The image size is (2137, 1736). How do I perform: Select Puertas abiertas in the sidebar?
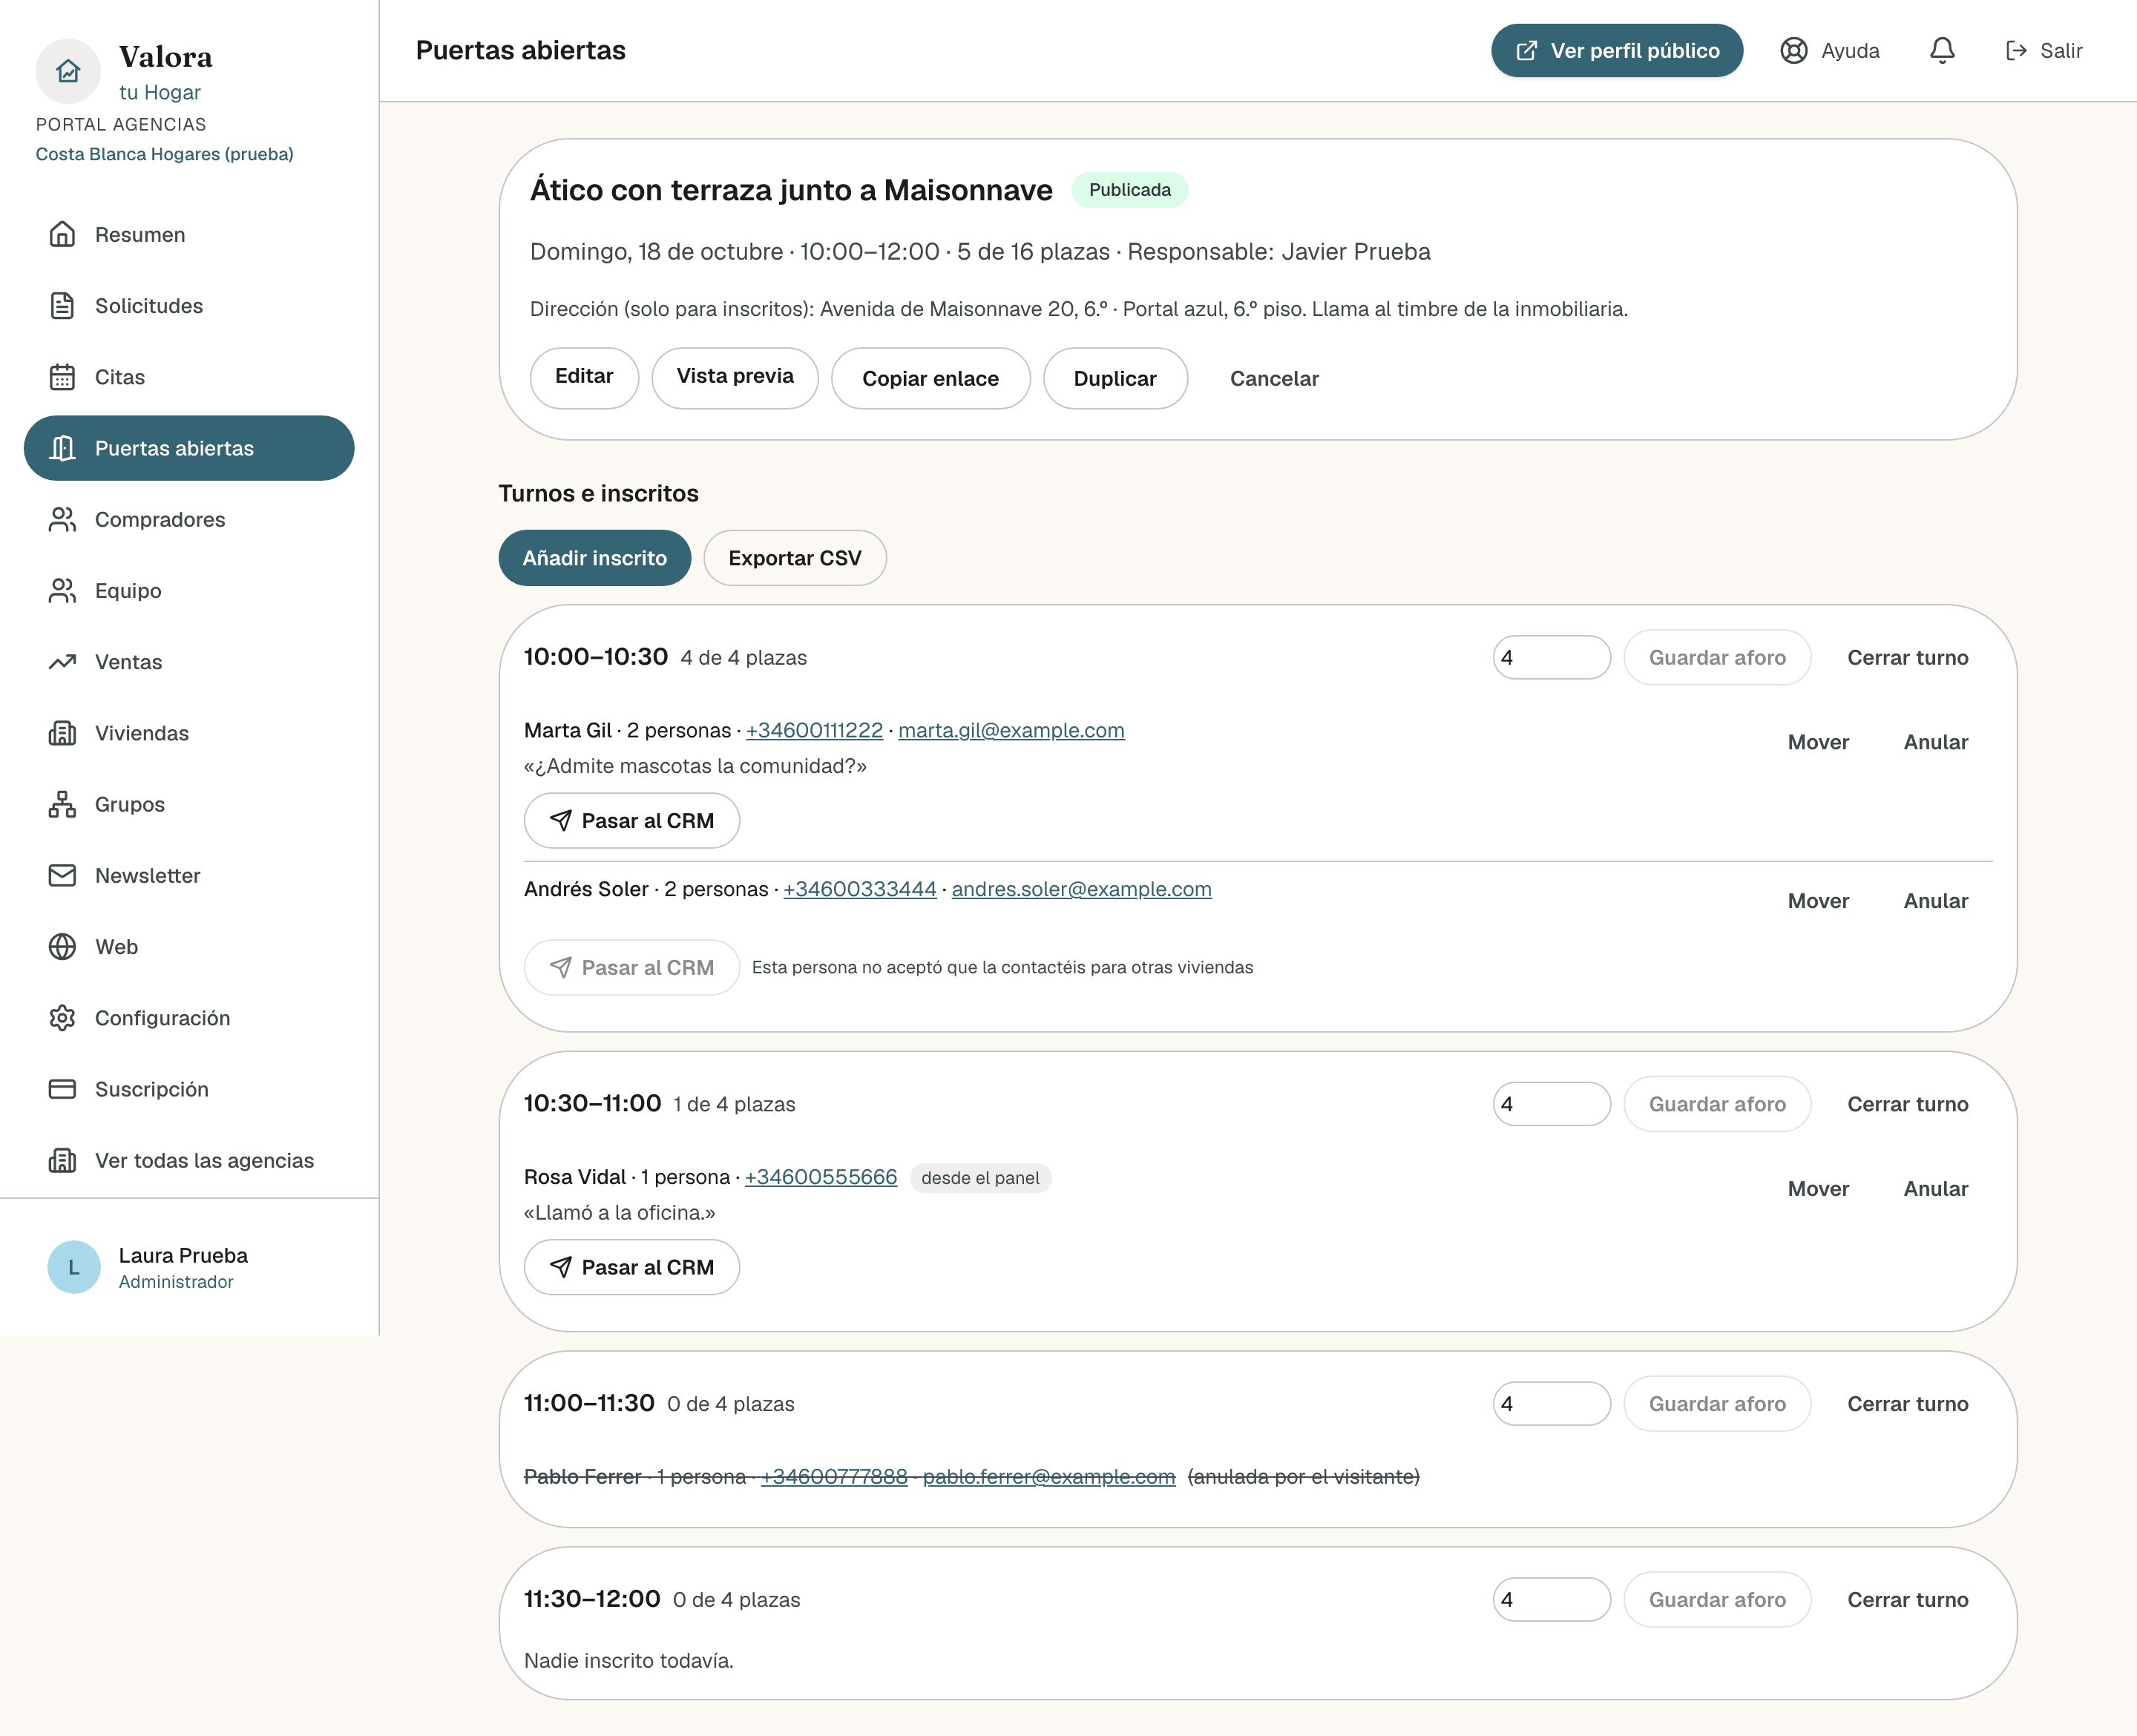coord(189,448)
